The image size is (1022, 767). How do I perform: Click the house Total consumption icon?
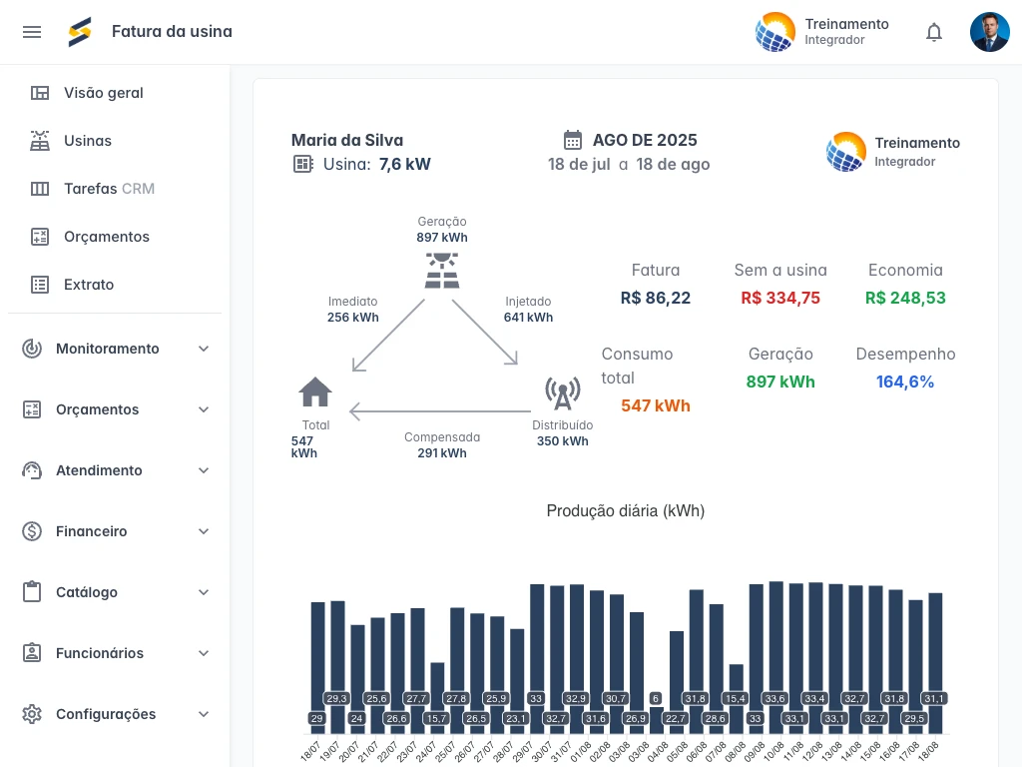(315, 392)
